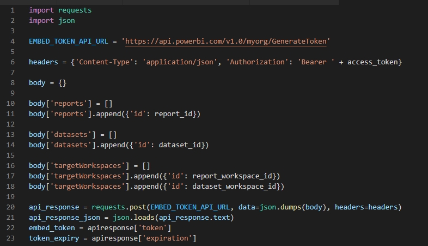
Task: Click the 'loads' method call on line 21
Action: pos(144,218)
